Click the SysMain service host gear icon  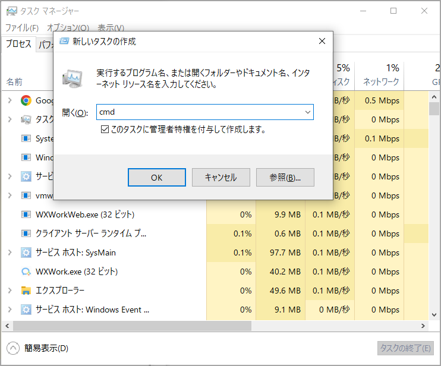[26, 253]
